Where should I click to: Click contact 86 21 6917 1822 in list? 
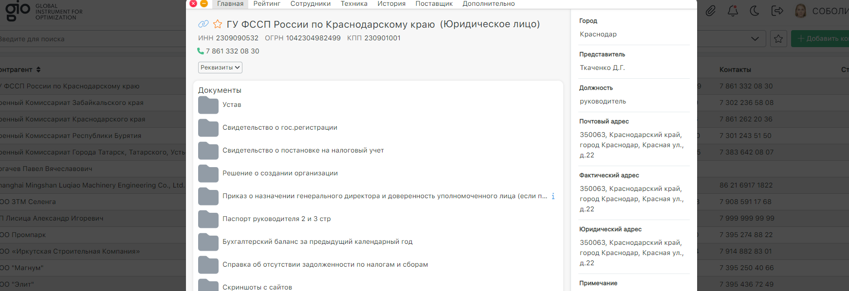tap(746, 185)
